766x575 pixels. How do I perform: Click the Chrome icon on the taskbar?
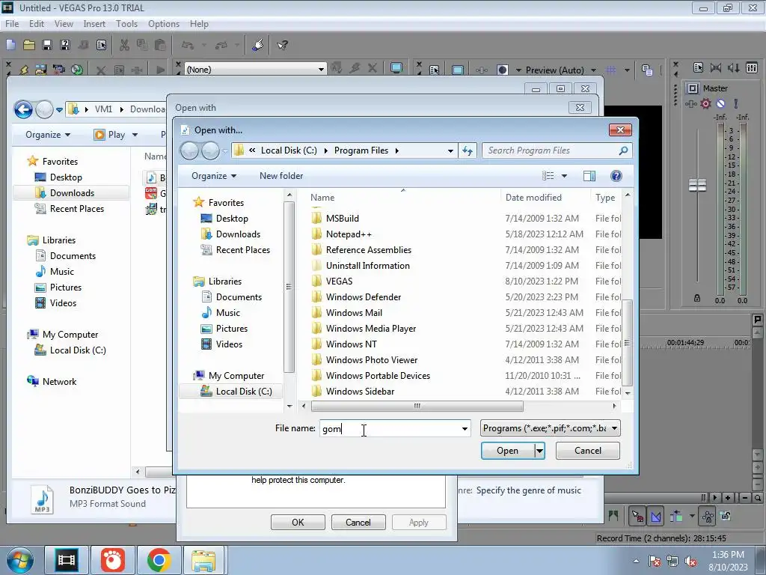pos(159,560)
